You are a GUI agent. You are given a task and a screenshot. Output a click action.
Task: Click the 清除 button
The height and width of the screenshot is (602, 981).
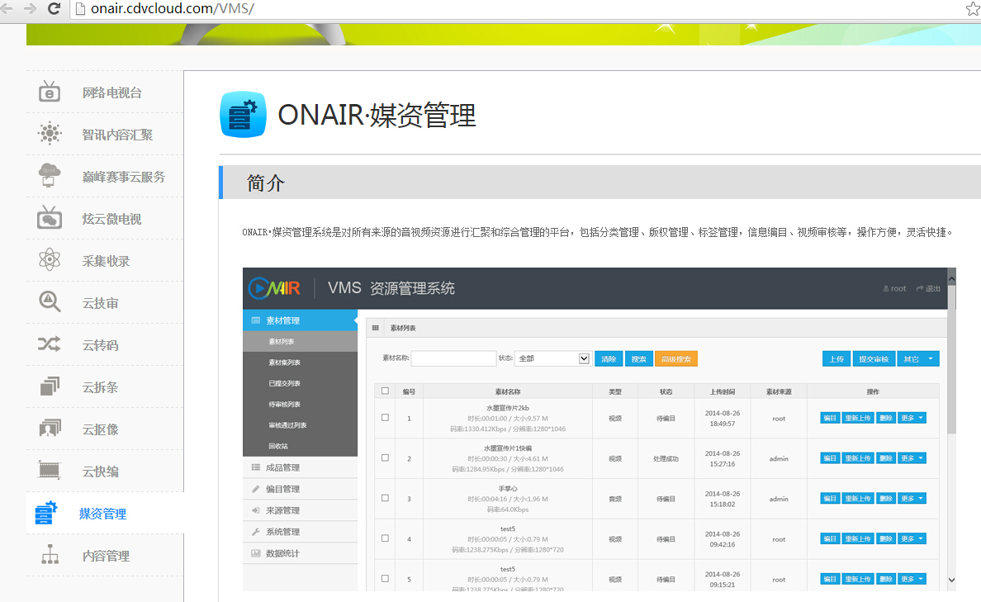pyautogui.click(x=609, y=358)
